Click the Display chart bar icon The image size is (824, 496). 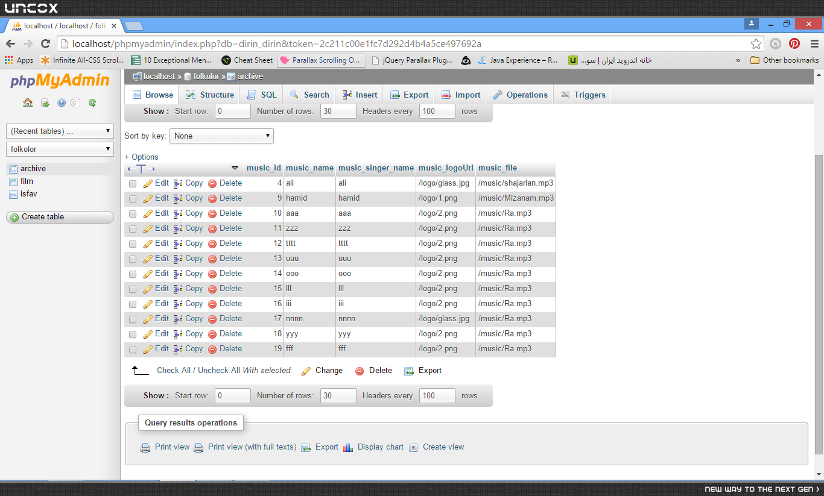[348, 447]
